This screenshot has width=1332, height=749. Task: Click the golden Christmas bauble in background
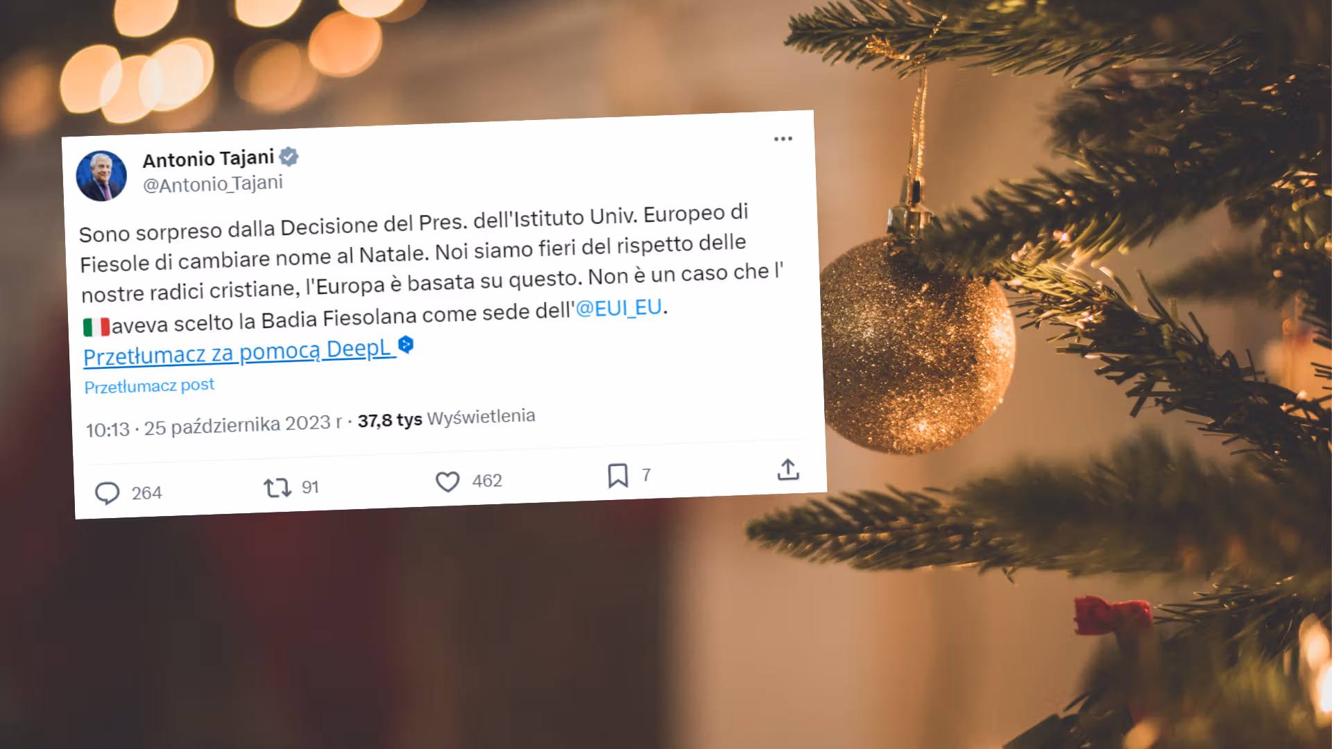tap(917, 345)
